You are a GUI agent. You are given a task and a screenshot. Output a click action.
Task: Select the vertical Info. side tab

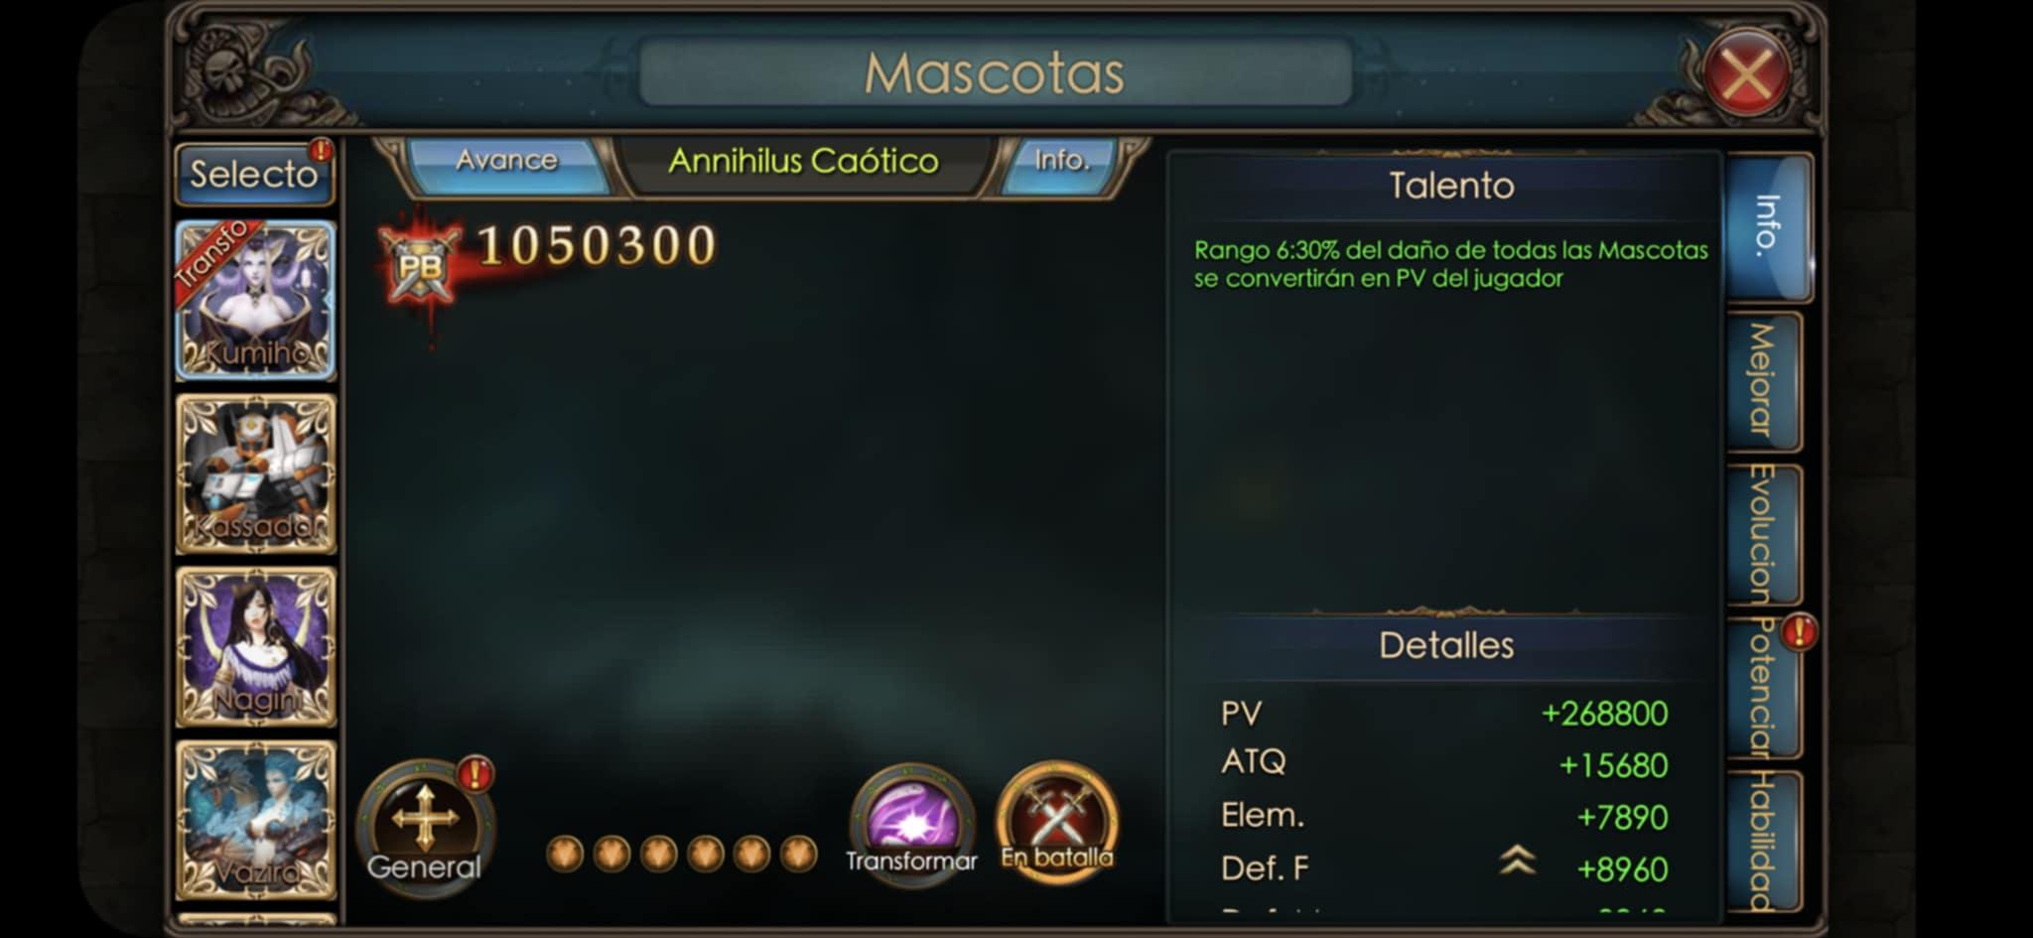point(1769,227)
